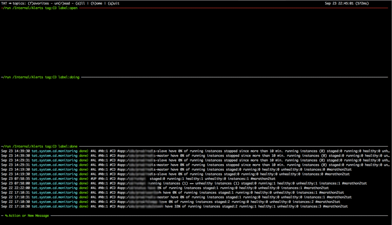Click the green done) label on the 07:58:35 row

coord(84,179)
